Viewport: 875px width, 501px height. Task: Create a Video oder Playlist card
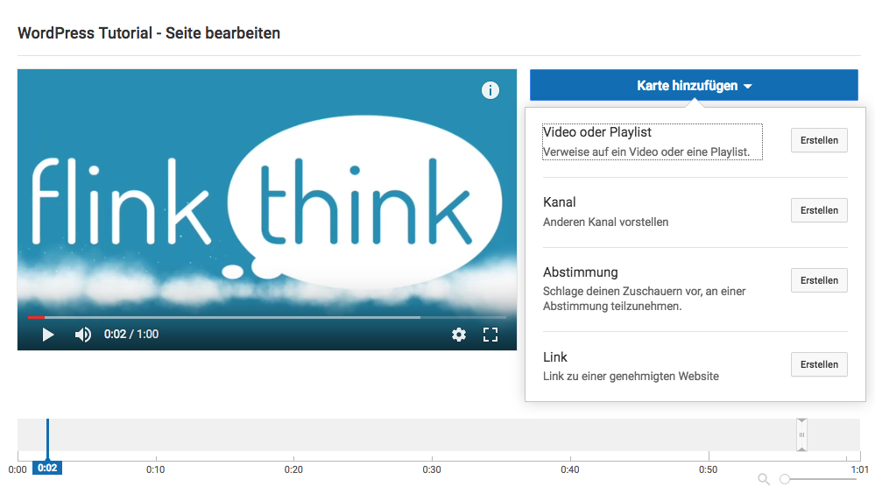819,140
